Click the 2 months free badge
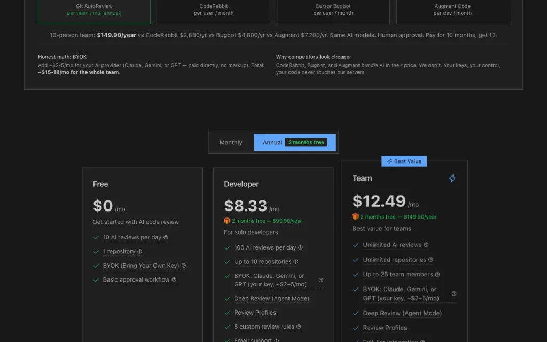Image resolution: width=547 pixels, height=342 pixels. [306, 142]
